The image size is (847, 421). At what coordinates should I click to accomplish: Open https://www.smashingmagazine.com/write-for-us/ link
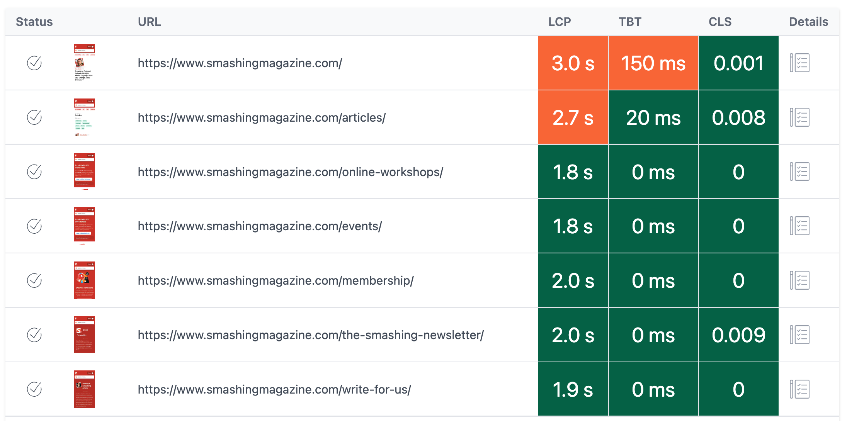coord(274,389)
